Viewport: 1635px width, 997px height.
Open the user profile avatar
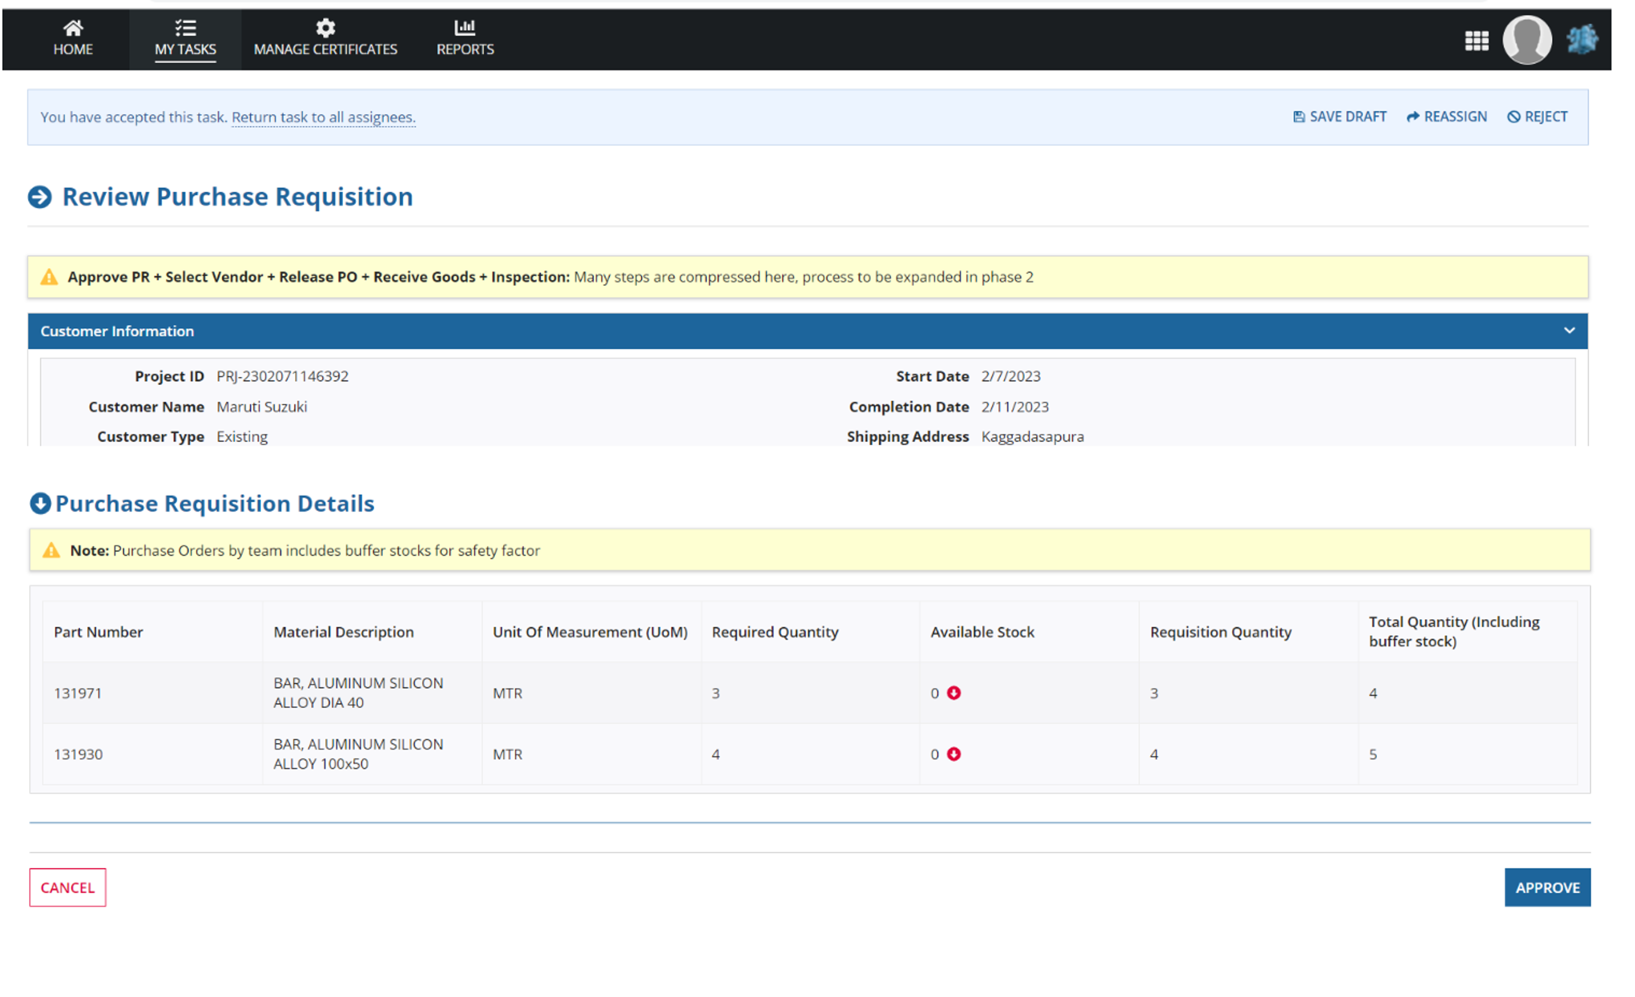click(x=1527, y=40)
